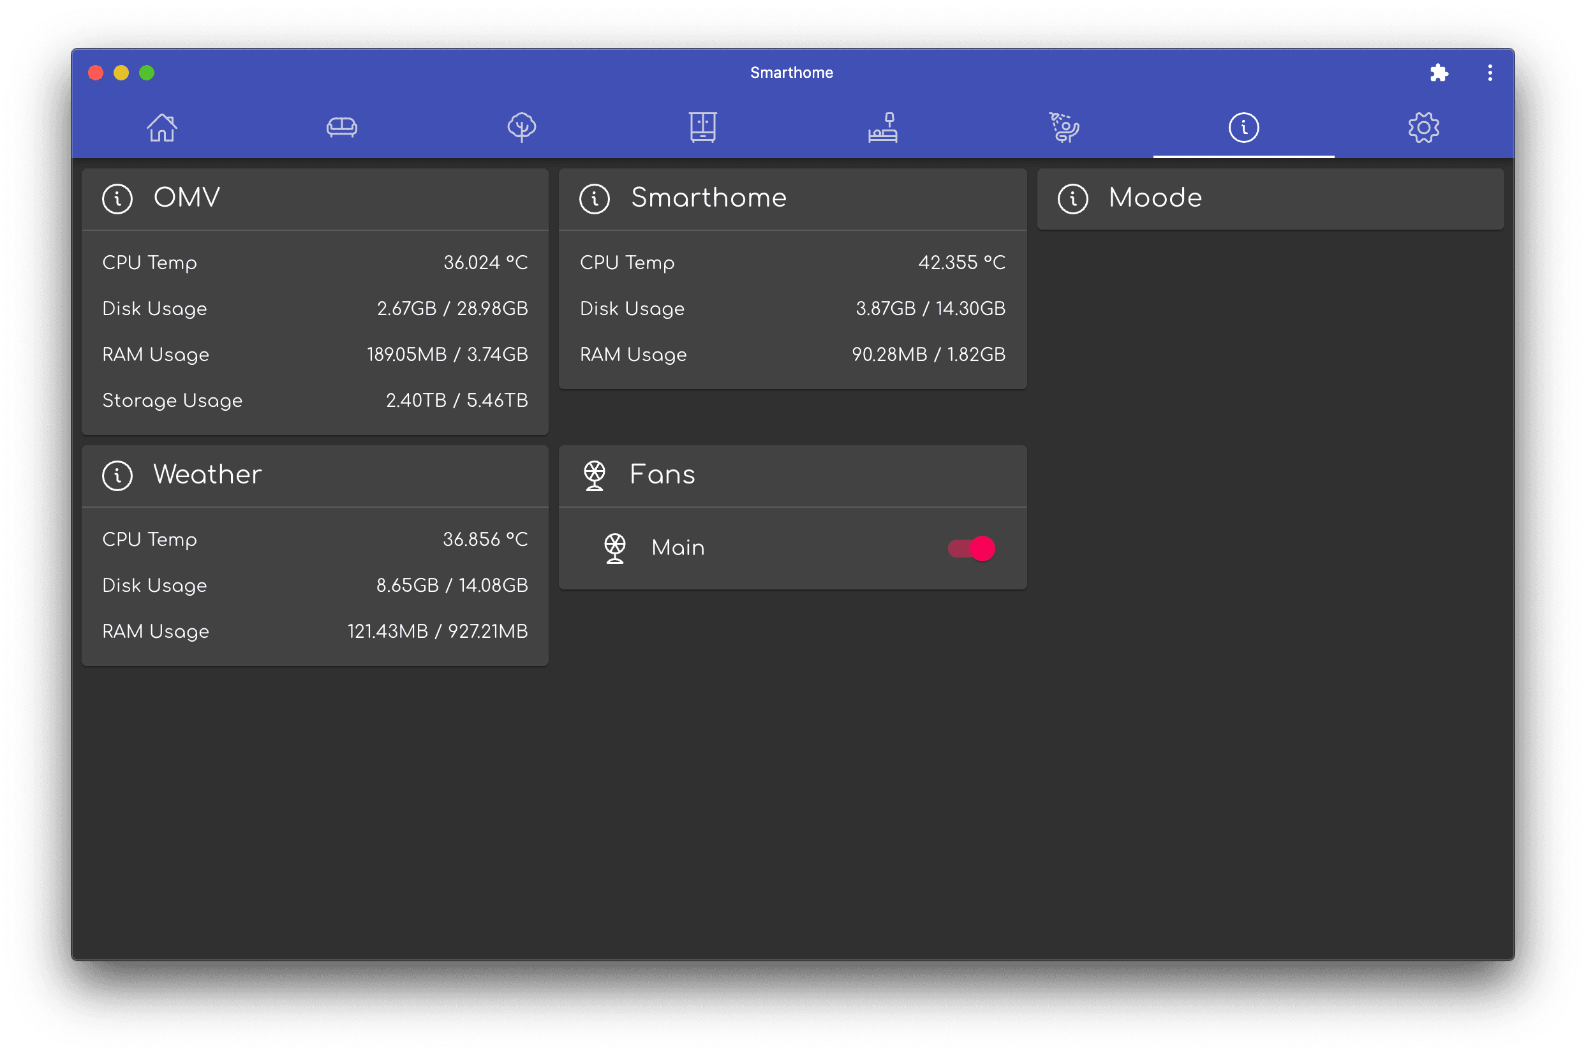Click the info icon beside Moode
This screenshot has width=1586, height=1055.
[1072, 199]
